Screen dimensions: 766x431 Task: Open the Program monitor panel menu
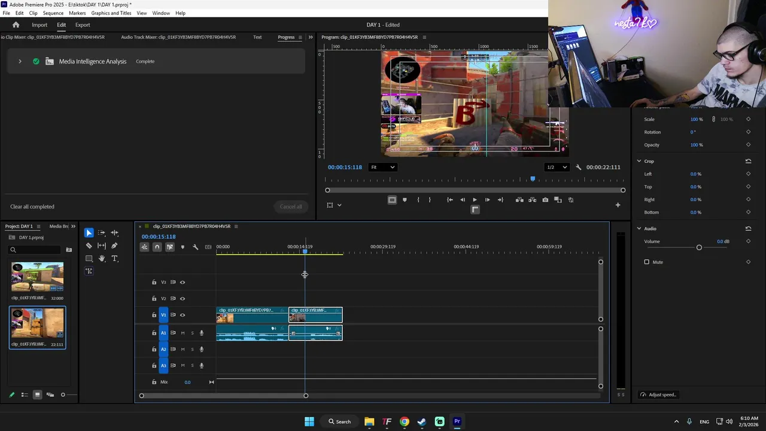424,37
